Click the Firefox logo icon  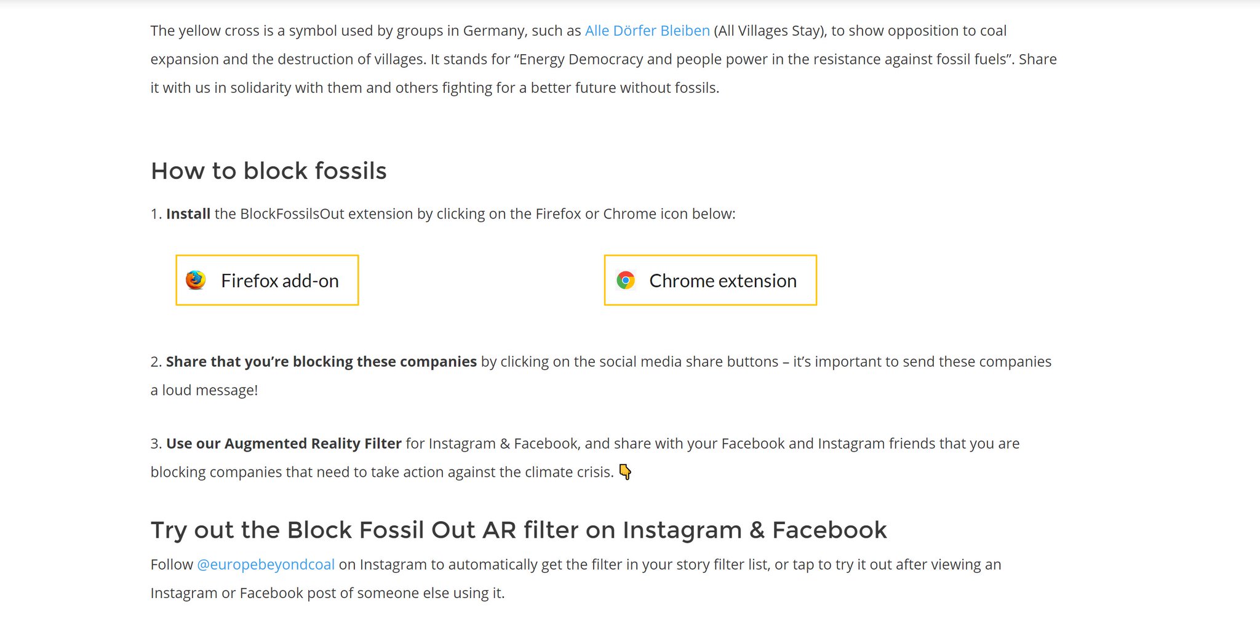point(196,280)
